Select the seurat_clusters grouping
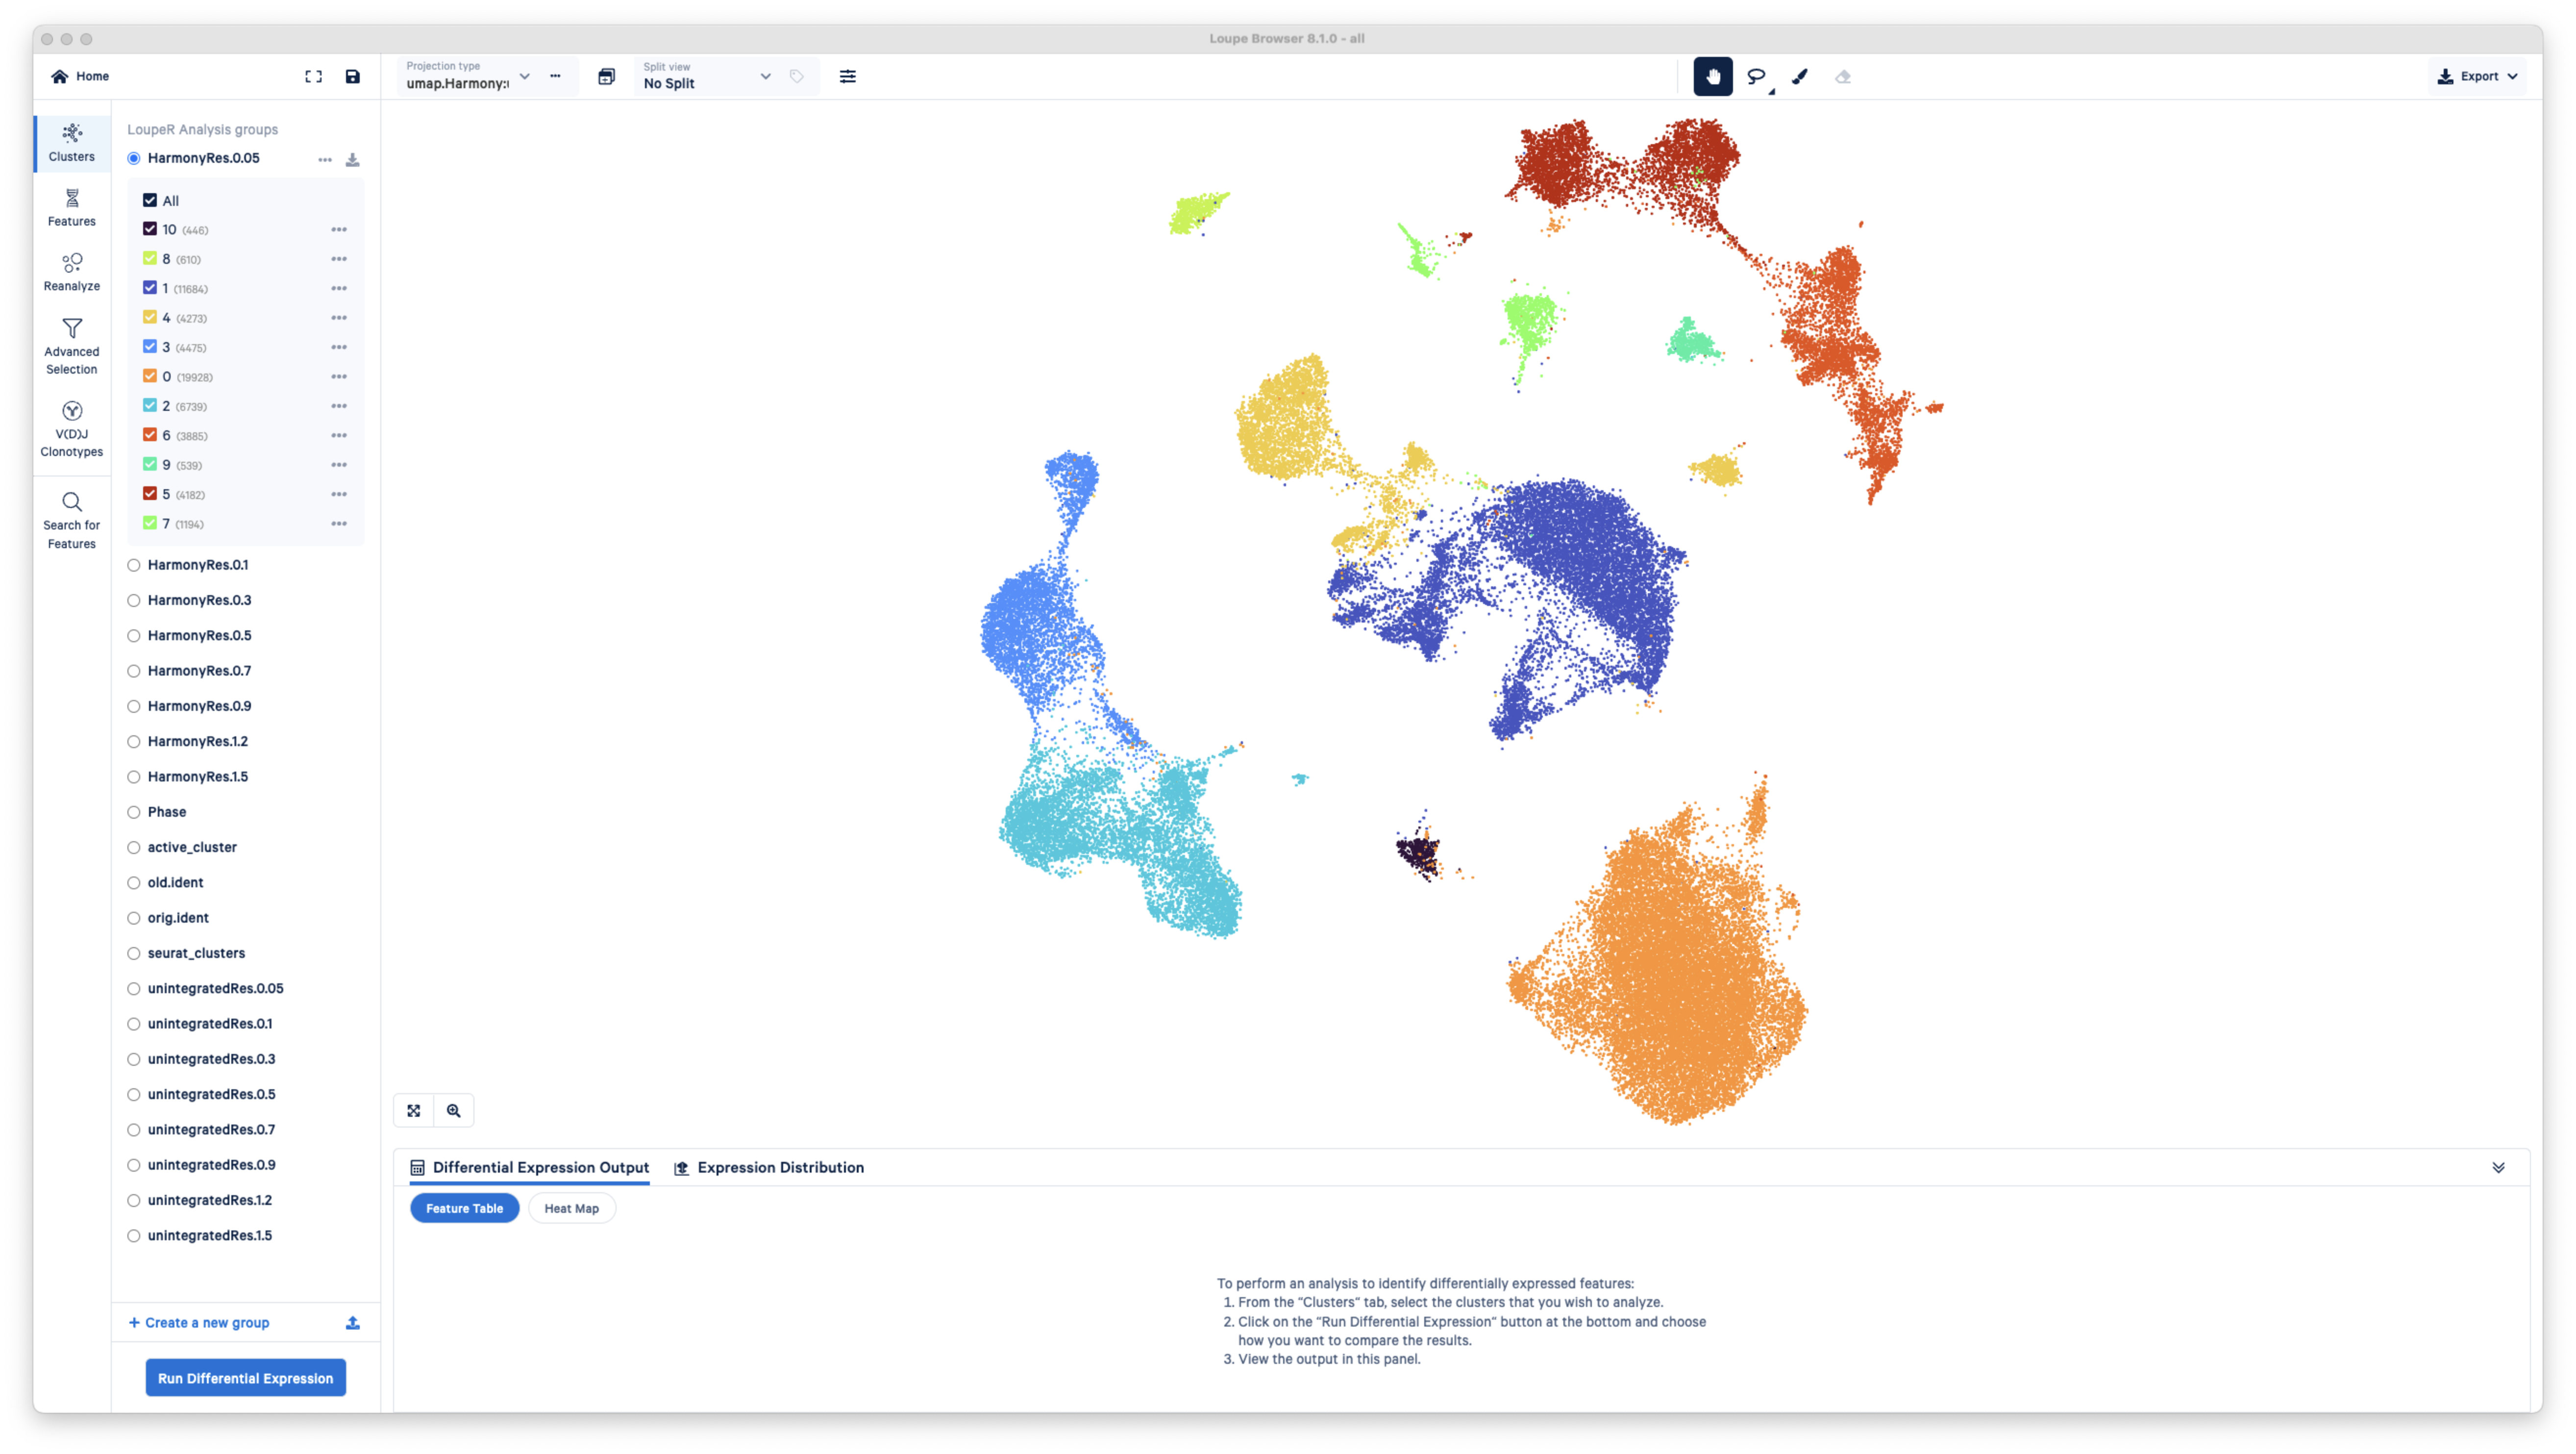The width and height of the screenshot is (2576, 1454). click(134, 953)
